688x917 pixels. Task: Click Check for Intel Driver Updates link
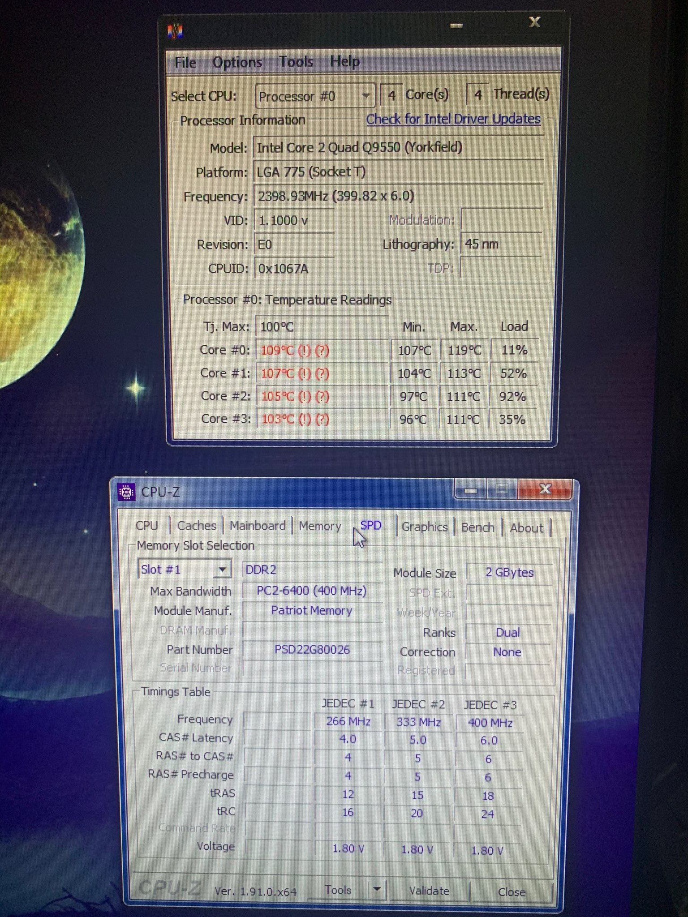point(453,119)
